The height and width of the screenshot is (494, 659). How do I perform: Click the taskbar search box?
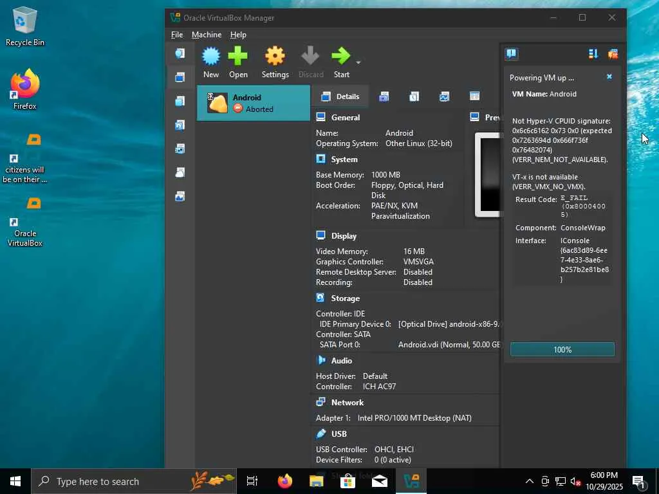[x=134, y=481]
